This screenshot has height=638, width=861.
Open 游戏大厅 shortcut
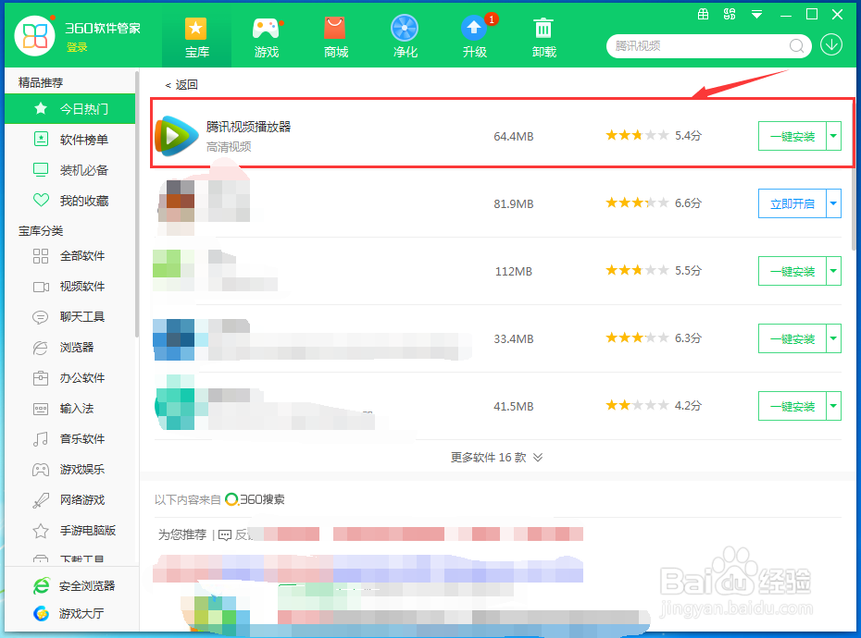coord(69,613)
